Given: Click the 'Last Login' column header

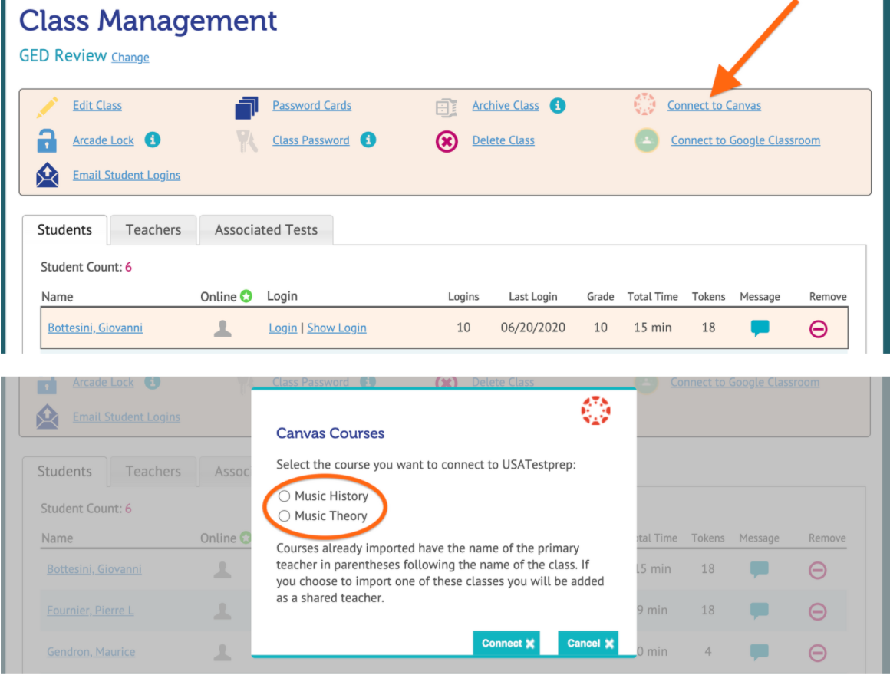Looking at the screenshot, I should 533,297.
